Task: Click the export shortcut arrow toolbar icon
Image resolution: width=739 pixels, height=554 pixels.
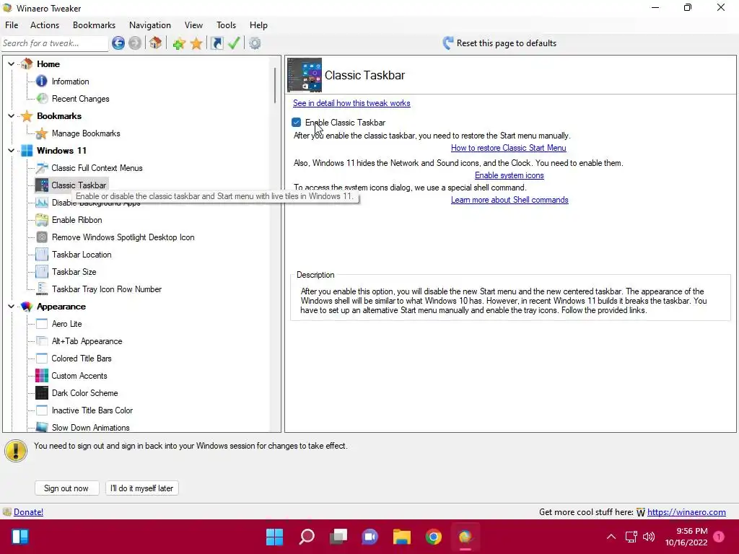Action: click(217, 43)
